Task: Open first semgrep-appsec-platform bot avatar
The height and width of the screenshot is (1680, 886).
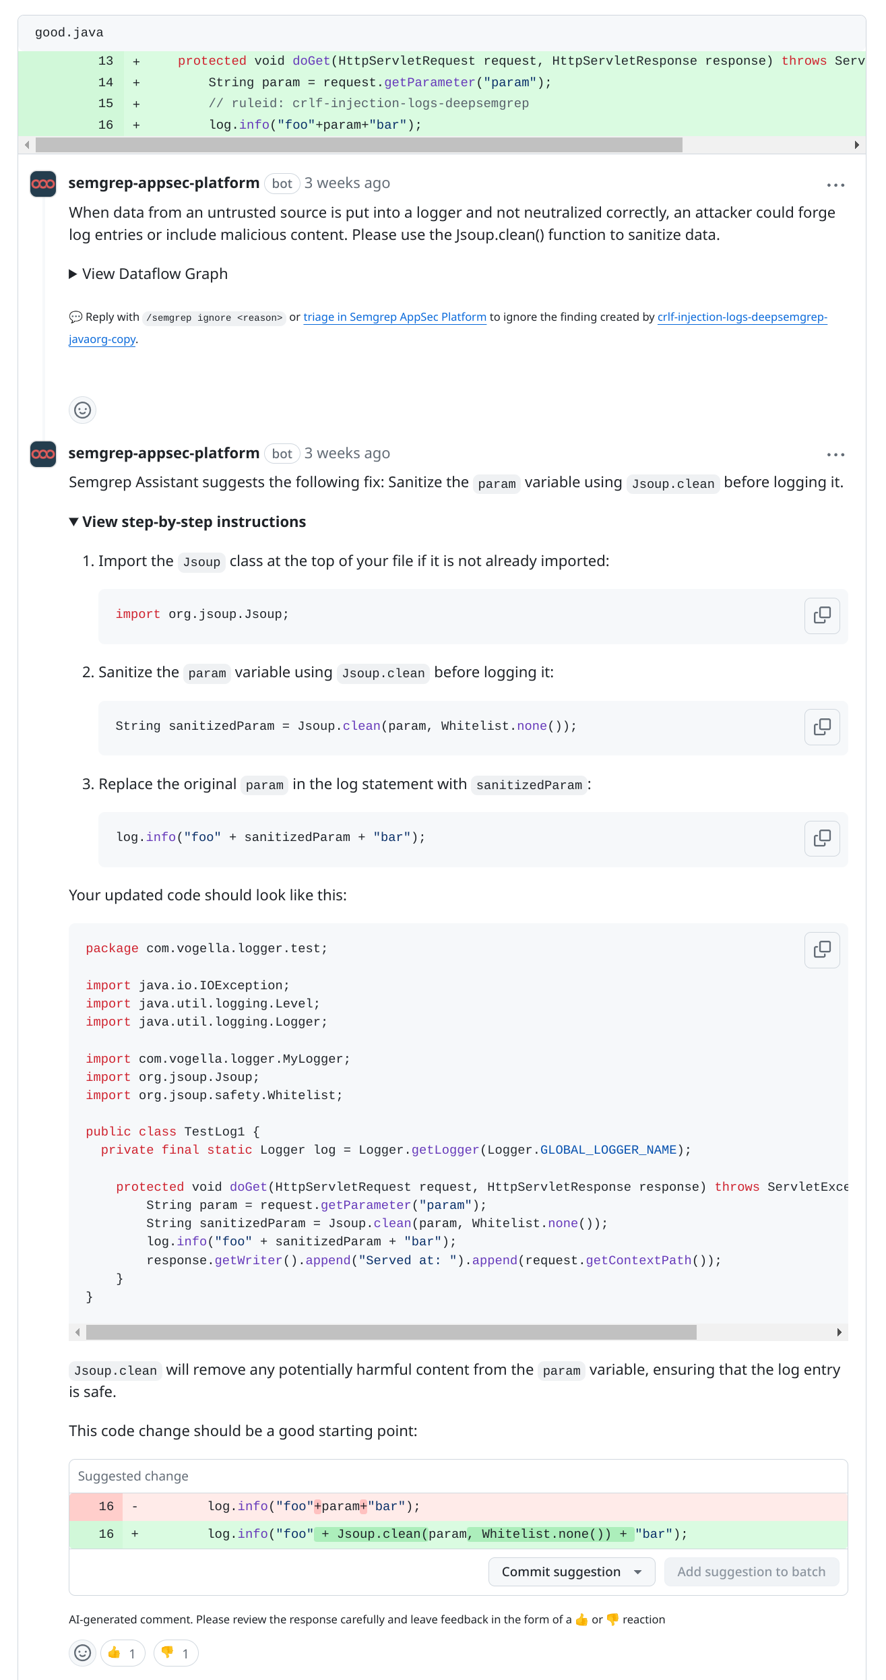Action: point(42,184)
